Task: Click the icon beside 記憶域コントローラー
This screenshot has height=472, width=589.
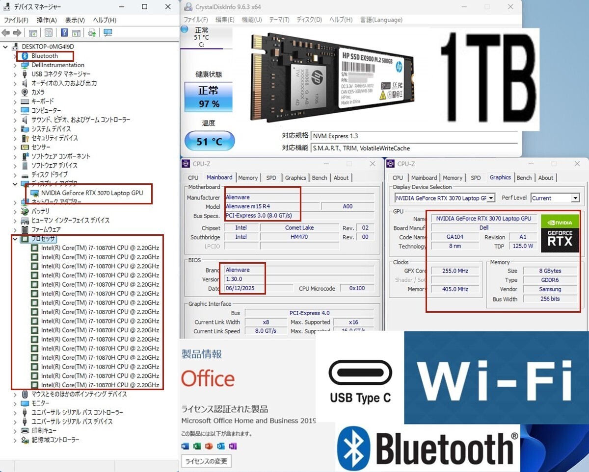Action: (x=25, y=440)
